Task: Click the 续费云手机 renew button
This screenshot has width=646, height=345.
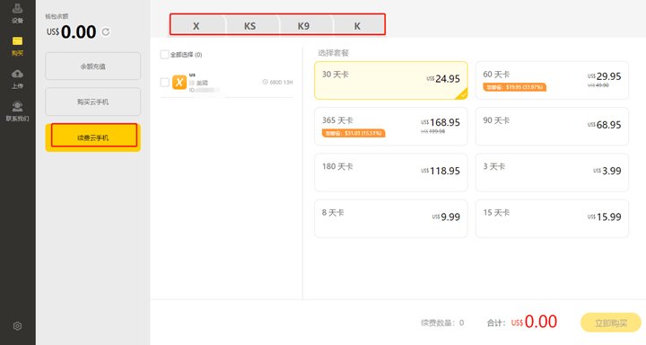Action: point(92,137)
